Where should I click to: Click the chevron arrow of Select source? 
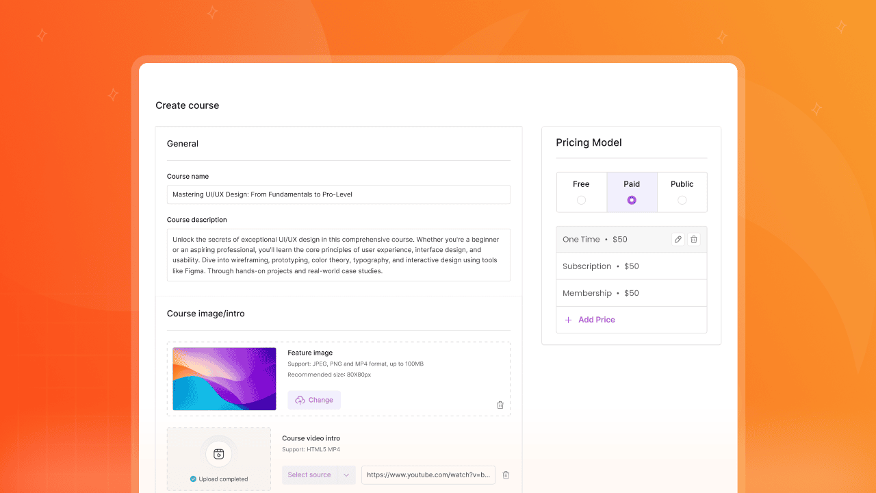(x=346, y=475)
